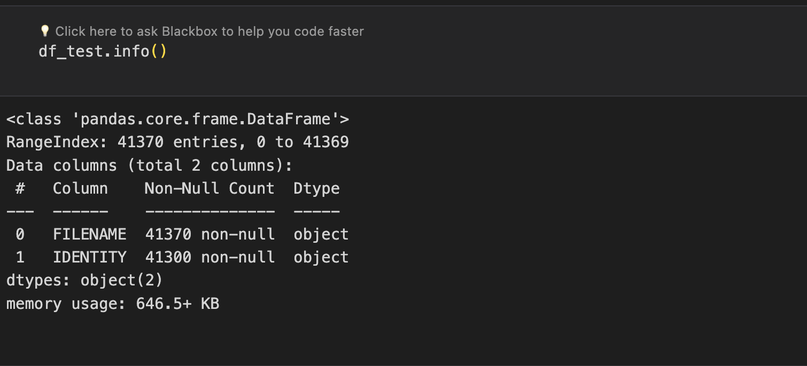
Task: Click the # header in the output table
Action: point(20,188)
